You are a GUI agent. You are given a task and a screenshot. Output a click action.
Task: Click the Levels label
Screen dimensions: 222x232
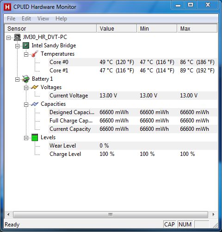coord(48,137)
